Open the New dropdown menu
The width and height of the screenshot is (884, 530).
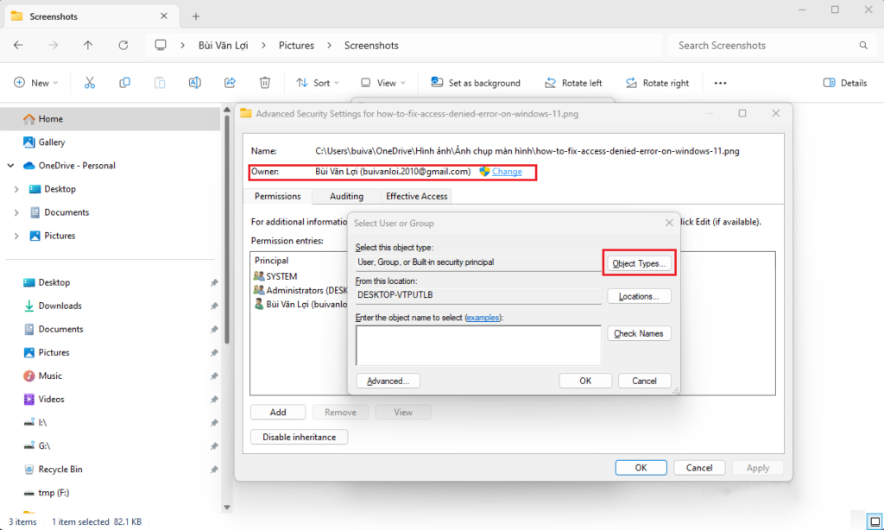35,82
